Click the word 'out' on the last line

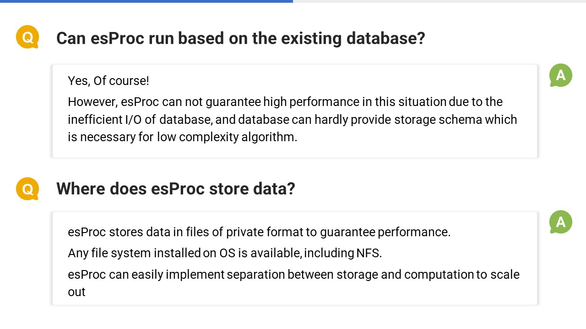point(76,292)
